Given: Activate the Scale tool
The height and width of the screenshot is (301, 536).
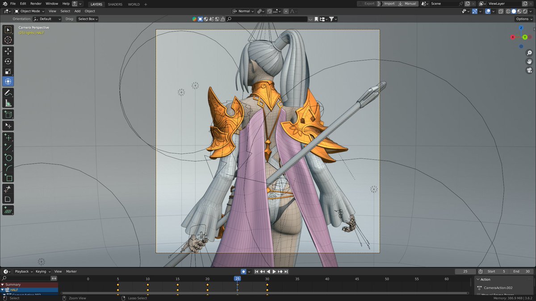Looking at the screenshot, I should pos(8,71).
